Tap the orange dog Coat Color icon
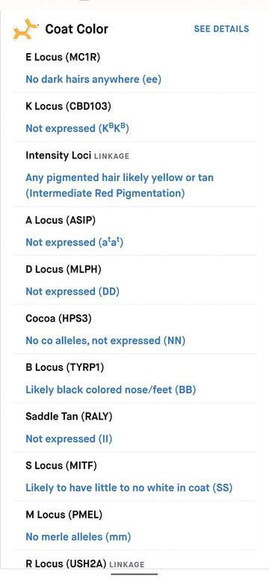Image resolution: width=269 pixels, height=579 pixels. coord(25,30)
